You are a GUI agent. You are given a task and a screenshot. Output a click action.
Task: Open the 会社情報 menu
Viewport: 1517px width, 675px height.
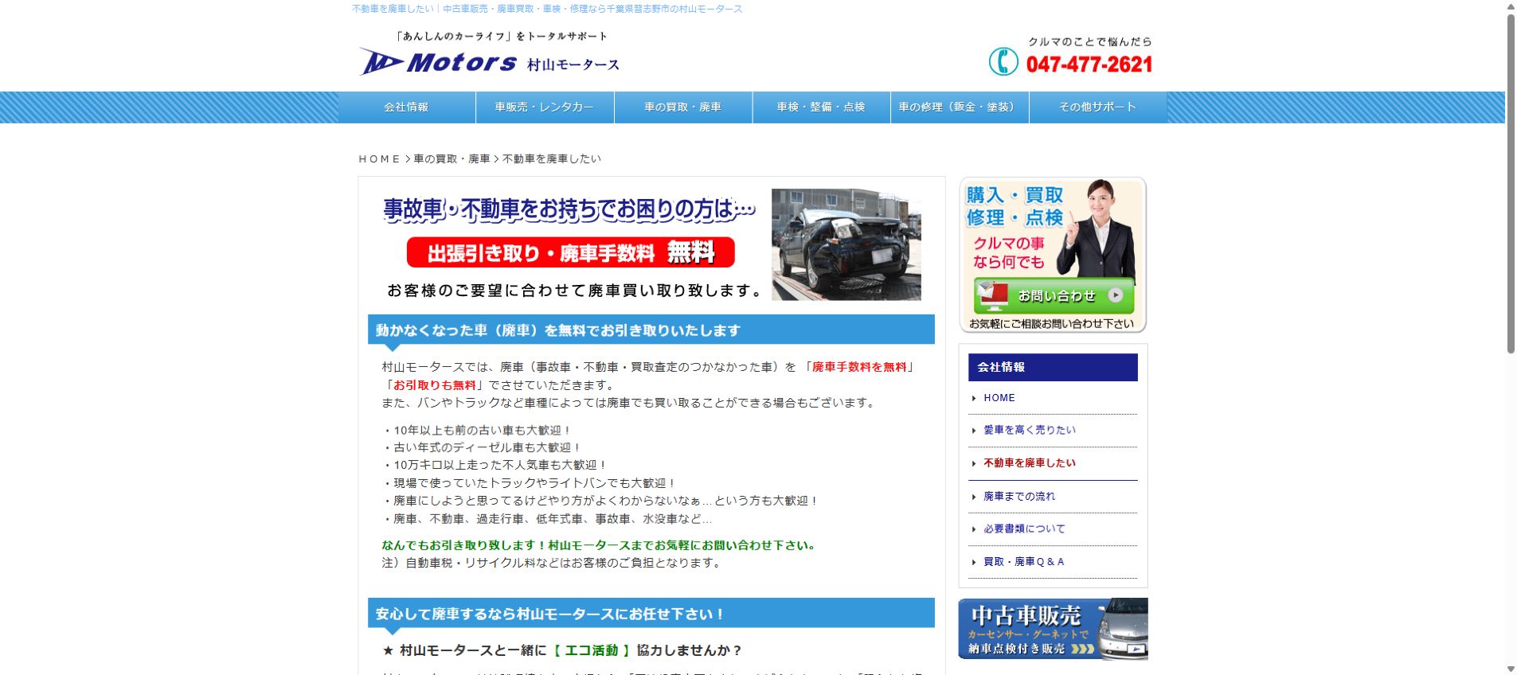click(x=406, y=107)
